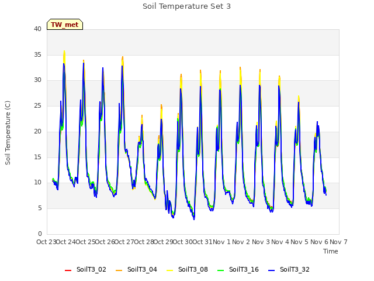
Task: Click the 25 y-axis tick label
Action: point(37,106)
